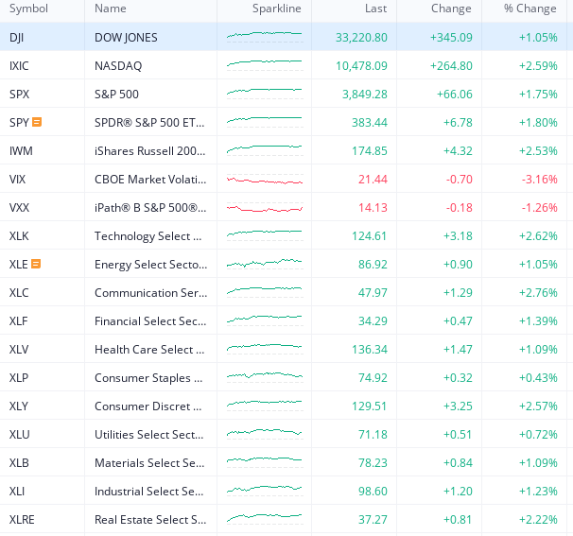Select Health Care Select name

tap(149, 349)
